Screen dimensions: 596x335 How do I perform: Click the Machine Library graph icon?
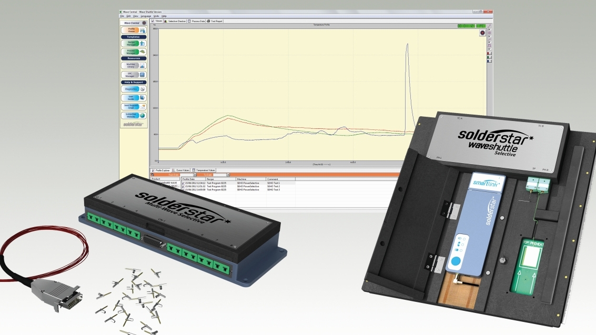point(142,65)
